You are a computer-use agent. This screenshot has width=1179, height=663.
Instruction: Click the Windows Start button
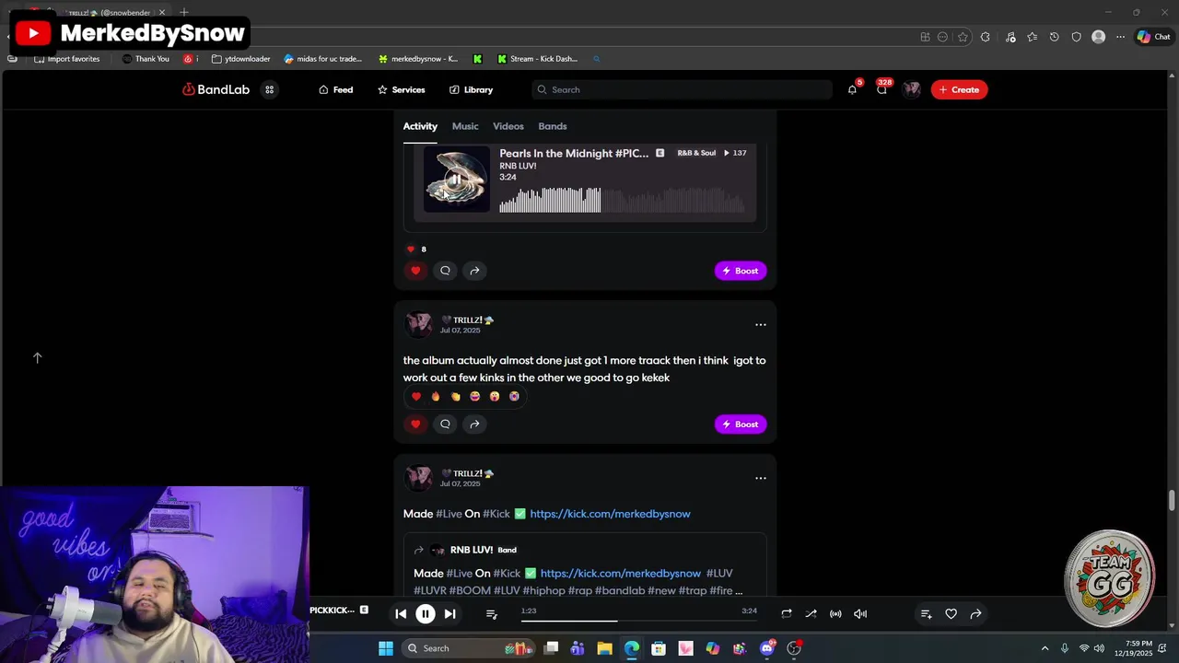386,648
